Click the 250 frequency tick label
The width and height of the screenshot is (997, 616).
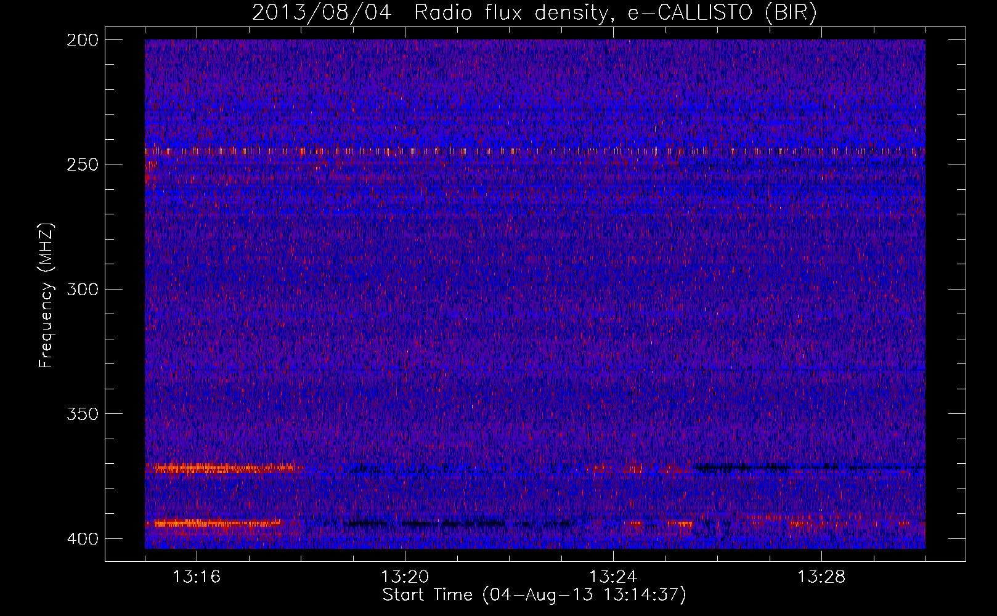pyautogui.click(x=82, y=164)
